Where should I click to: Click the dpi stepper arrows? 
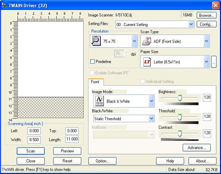[x=126, y=53]
